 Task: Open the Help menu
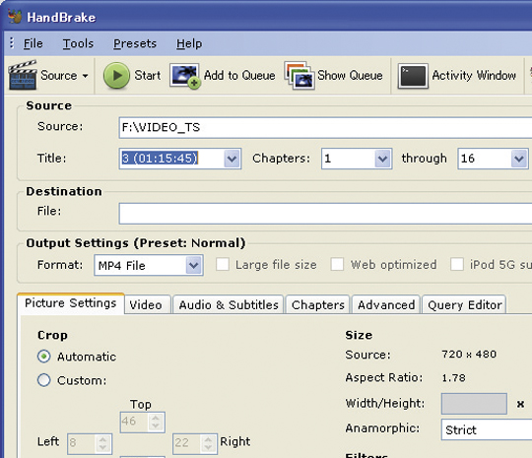point(189,43)
